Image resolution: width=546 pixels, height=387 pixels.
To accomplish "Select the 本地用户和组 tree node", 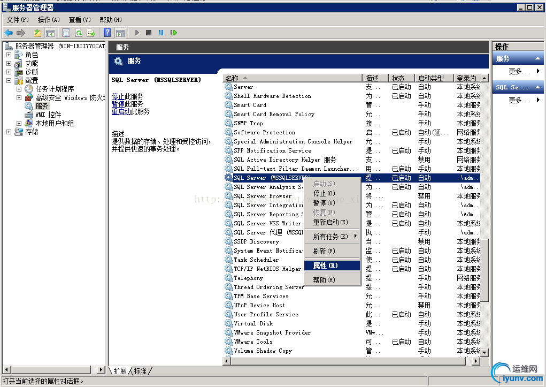I will click(55, 123).
